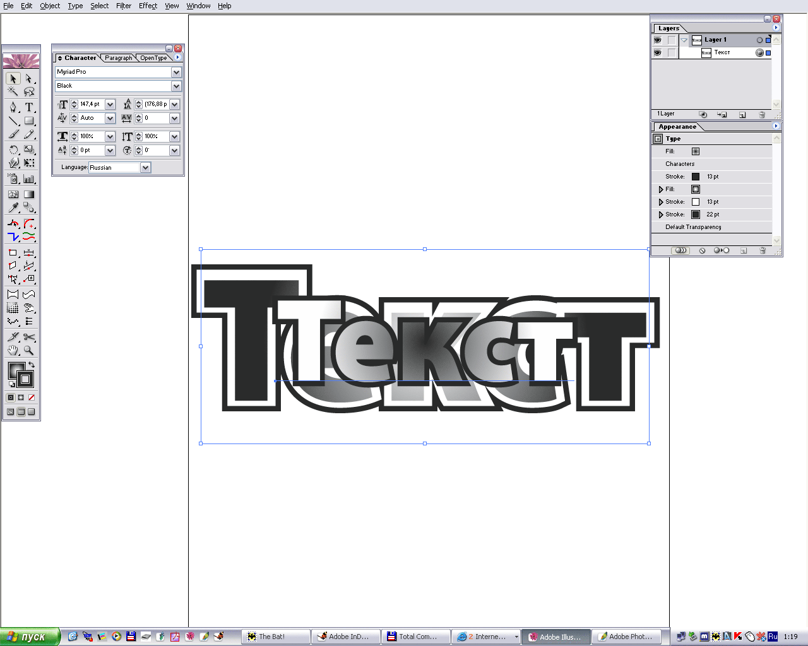Pick the Paintbrush tool
Screen dimensions: 808x646
[13, 134]
